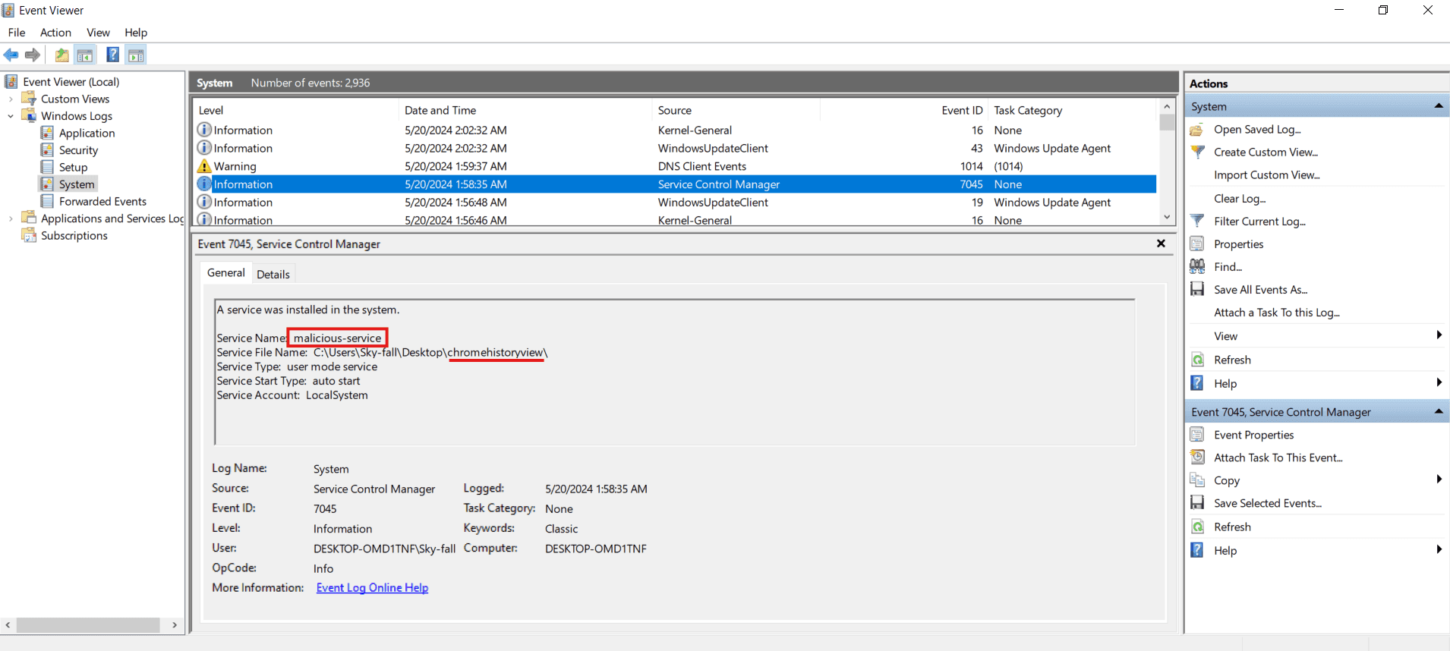Select Forwarded Events in tree
Screen dimensions: 1450x651
coord(102,201)
